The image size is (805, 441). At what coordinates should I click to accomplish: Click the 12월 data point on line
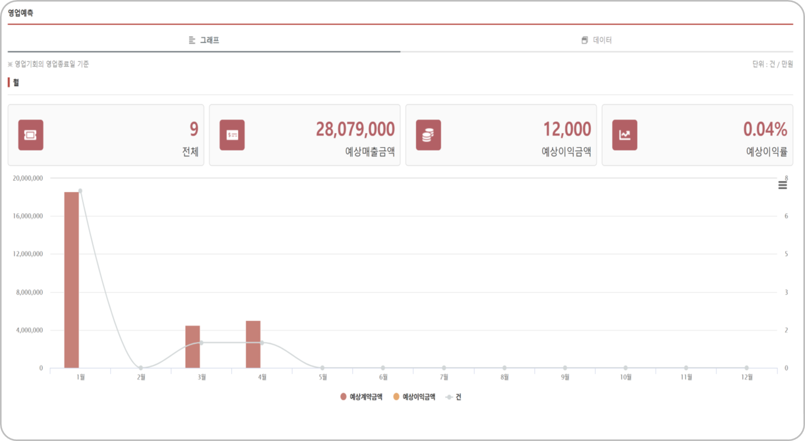point(747,368)
